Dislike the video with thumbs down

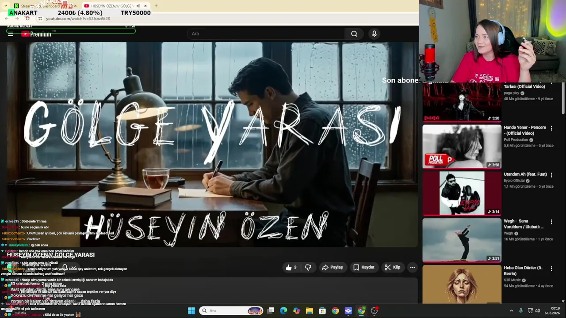308,267
